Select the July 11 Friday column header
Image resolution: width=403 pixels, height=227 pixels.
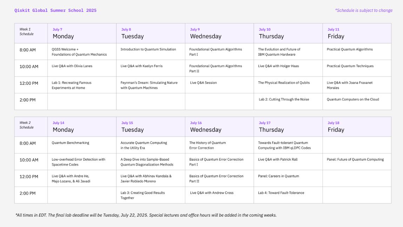(336, 33)
